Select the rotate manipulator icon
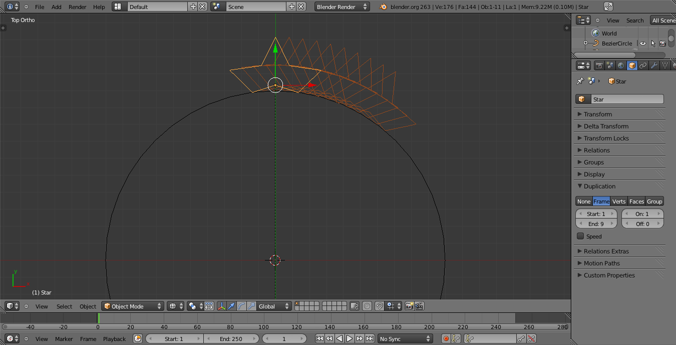 (241, 306)
